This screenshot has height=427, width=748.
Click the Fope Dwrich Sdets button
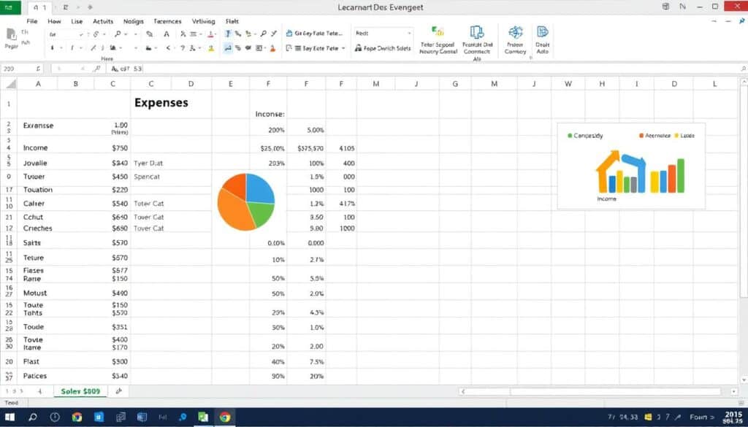383,48
